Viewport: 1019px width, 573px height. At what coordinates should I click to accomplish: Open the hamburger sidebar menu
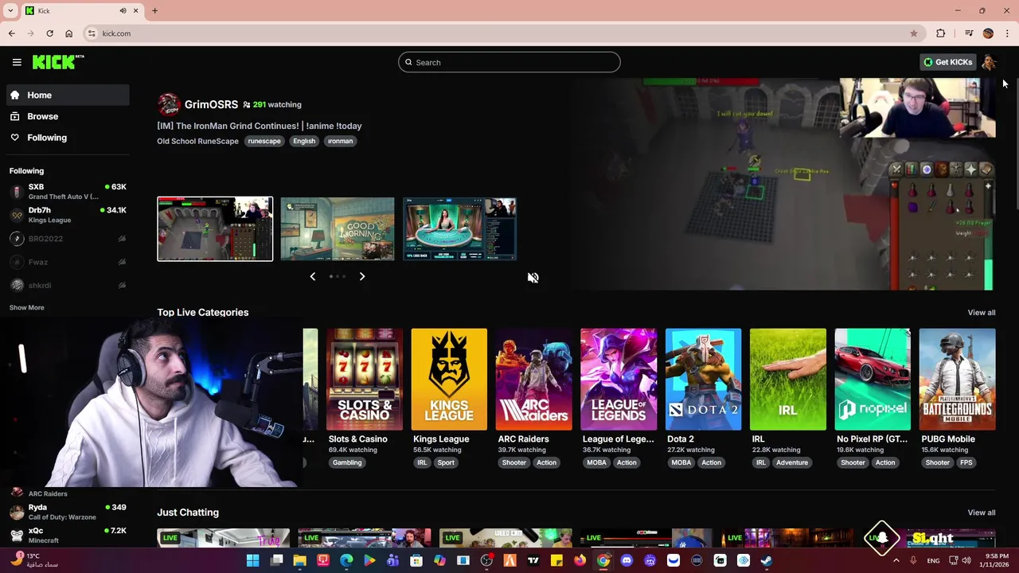(17, 62)
